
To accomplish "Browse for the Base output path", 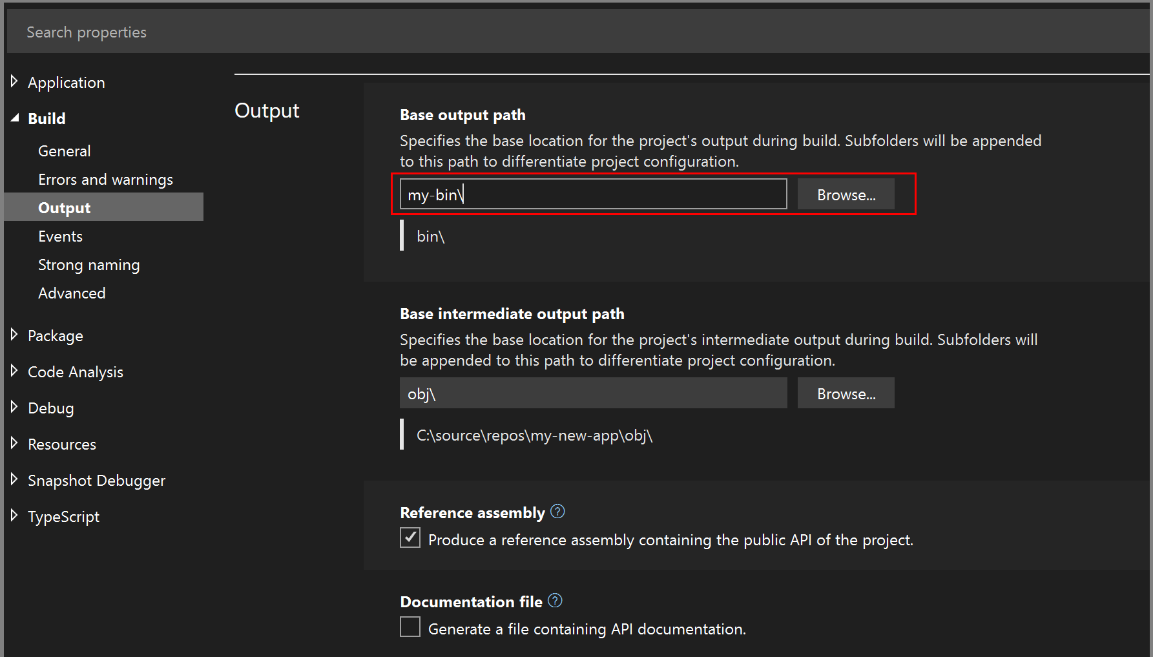I will [x=846, y=194].
